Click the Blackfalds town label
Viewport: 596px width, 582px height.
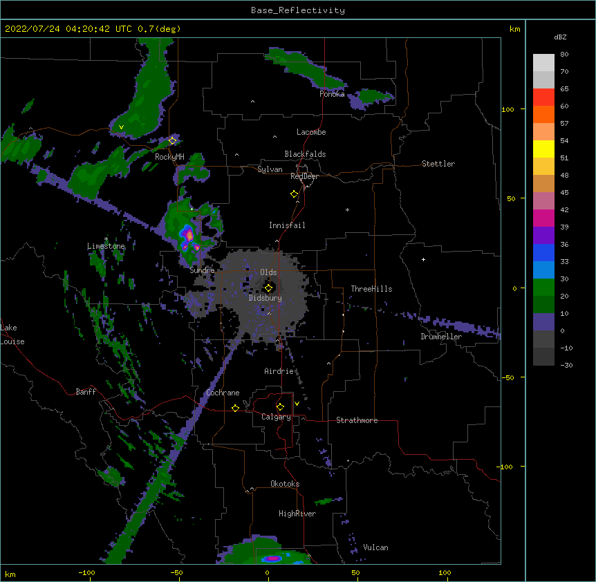305,154
